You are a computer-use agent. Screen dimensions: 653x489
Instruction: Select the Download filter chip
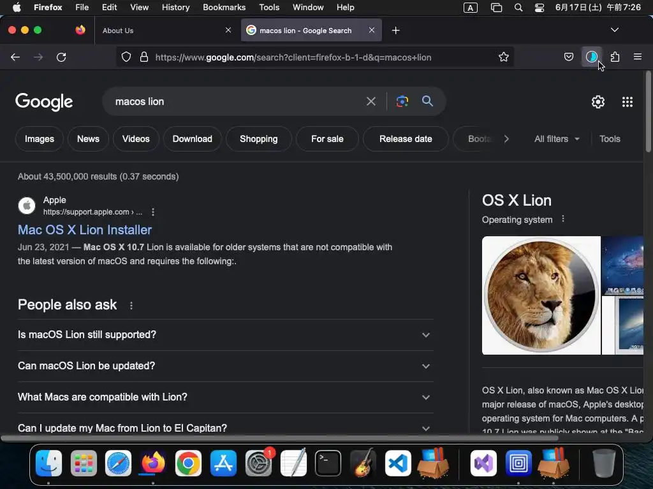coord(193,139)
